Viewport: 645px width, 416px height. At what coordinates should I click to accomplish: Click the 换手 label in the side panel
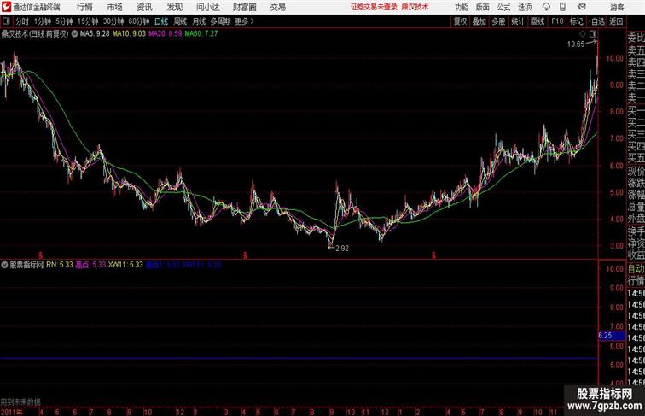pyautogui.click(x=636, y=231)
